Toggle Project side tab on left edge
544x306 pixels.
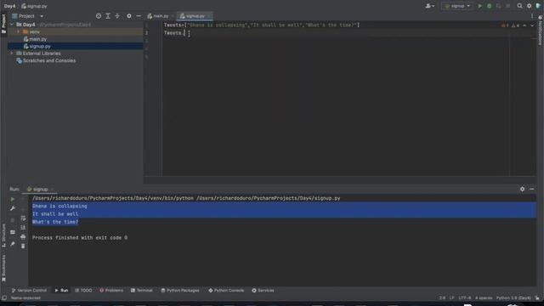[3, 24]
